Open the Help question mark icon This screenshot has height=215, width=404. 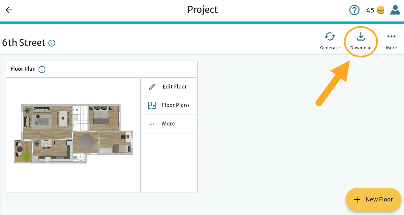354,10
